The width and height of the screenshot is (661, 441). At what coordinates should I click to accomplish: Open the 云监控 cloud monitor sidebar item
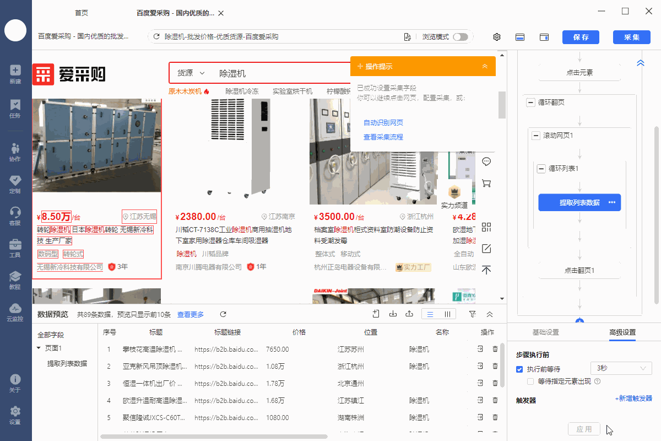pyautogui.click(x=15, y=312)
